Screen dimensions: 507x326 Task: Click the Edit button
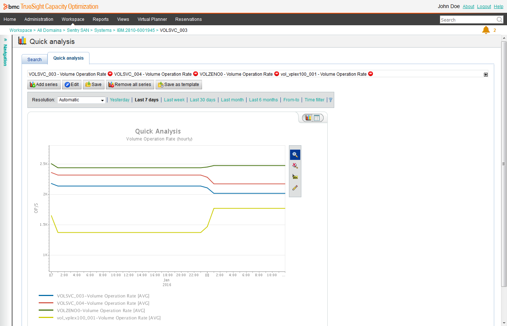click(x=72, y=85)
